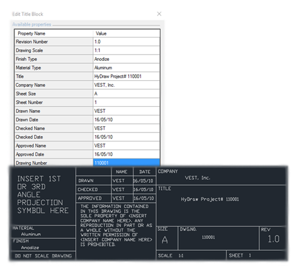Screen dimensions: 297x266
Task: Click DO NOT SCALE DRAWING text
Action: coord(43,256)
